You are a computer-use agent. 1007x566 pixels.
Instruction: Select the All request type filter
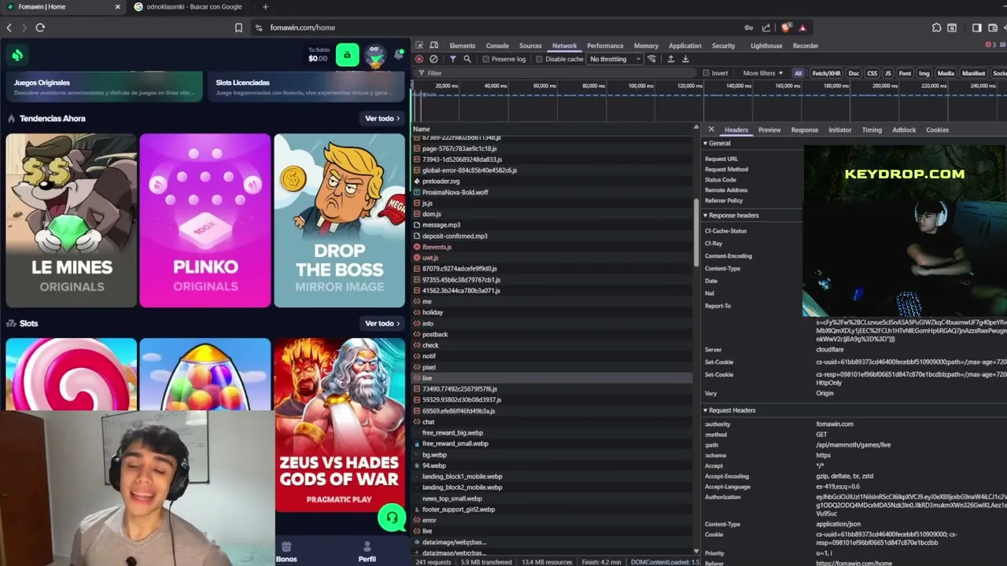coord(798,73)
